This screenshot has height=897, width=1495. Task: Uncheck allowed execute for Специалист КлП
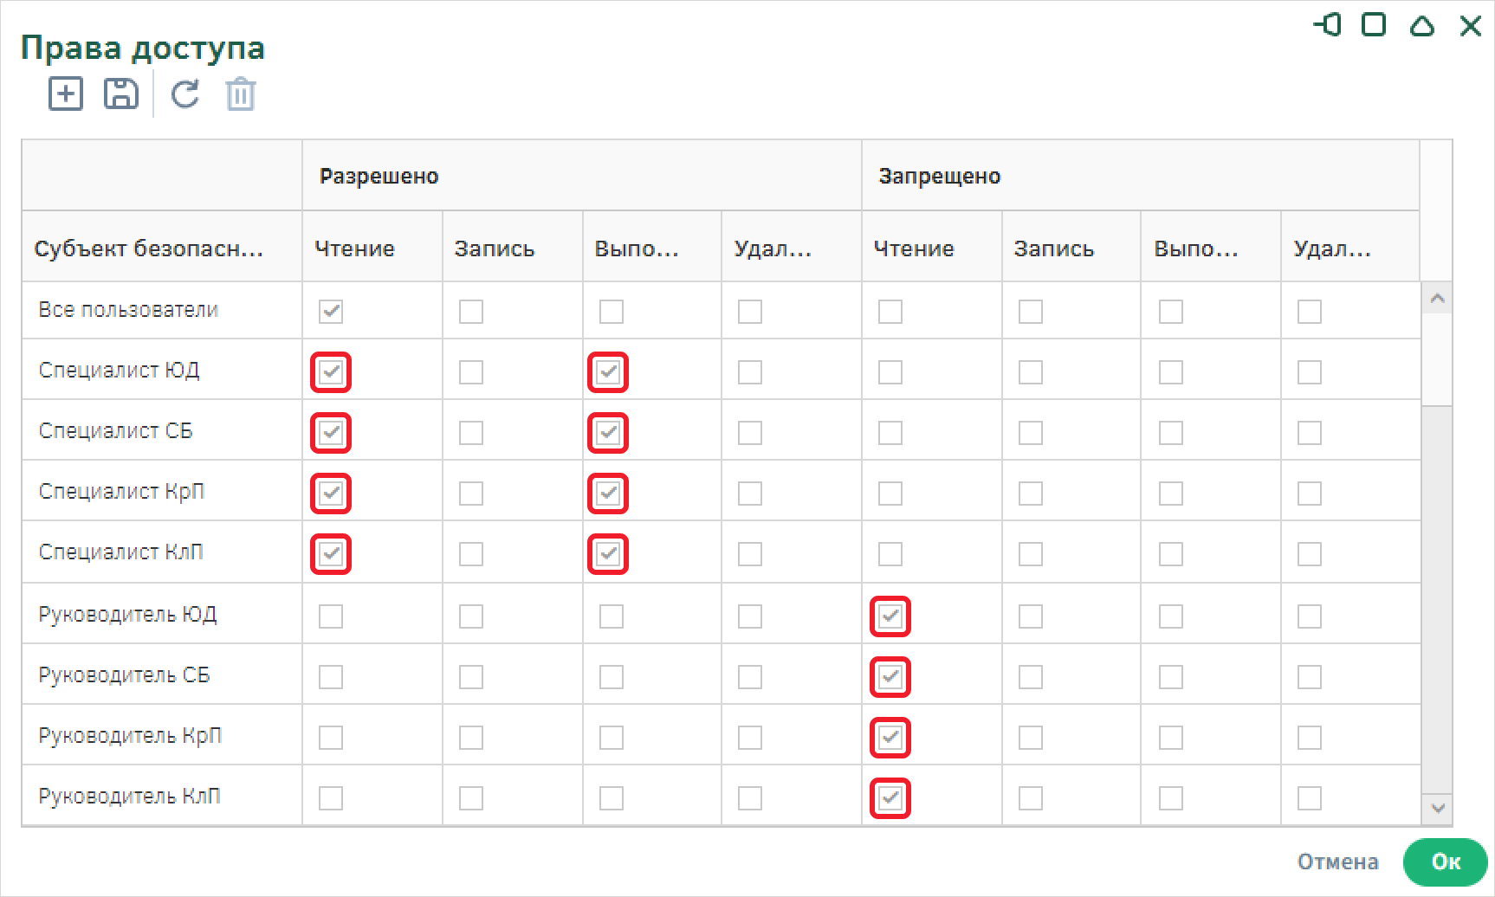(x=608, y=554)
